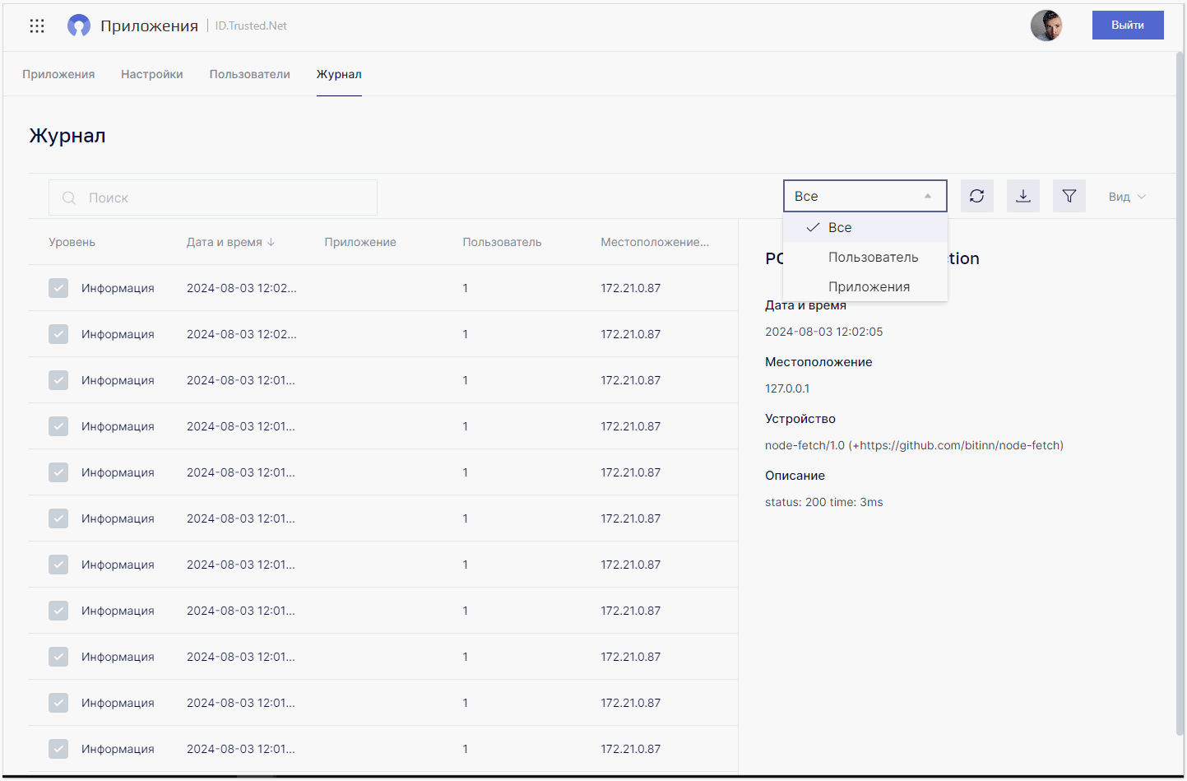Select the 127.0.0.1 location value
1187x781 pixels.
coord(787,388)
